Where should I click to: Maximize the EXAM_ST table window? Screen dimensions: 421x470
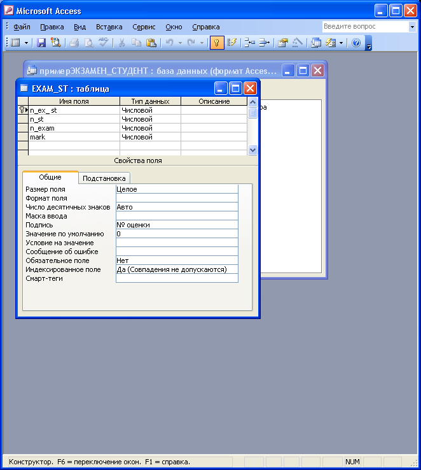tap(235, 89)
